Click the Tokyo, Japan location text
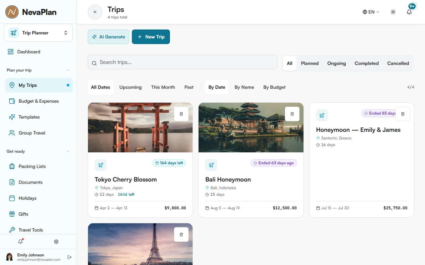425x265 pixels. [x=111, y=188]
